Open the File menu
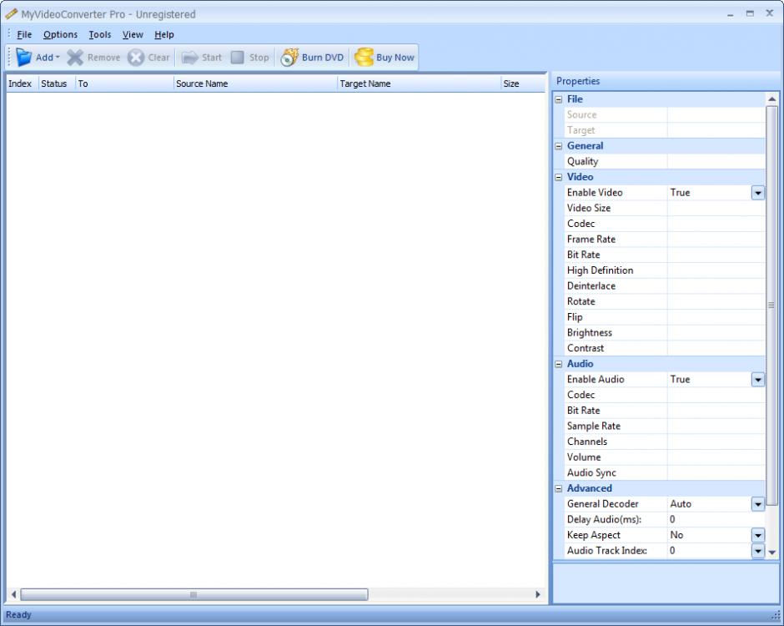The width and height of the screenshot is (784, 626). click(x=24, y=34)
